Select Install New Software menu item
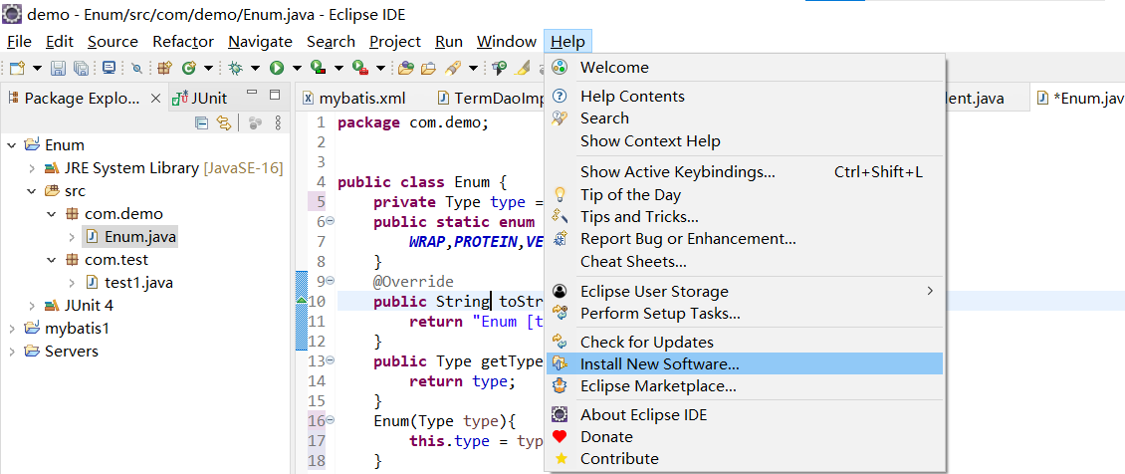 point(659,364)
